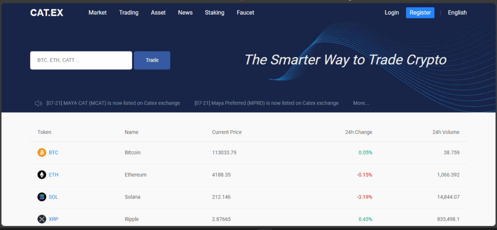Open the MAYA CAT listing announcement
Viewport: 497px width, 230px height.
point(113,103)
